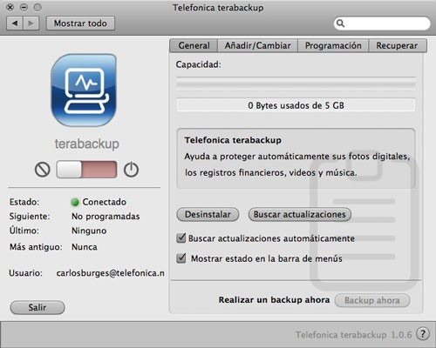Click the 'Realizar un backup ahora' label
The height and width of the screenshot is (348, 436).
274,300
